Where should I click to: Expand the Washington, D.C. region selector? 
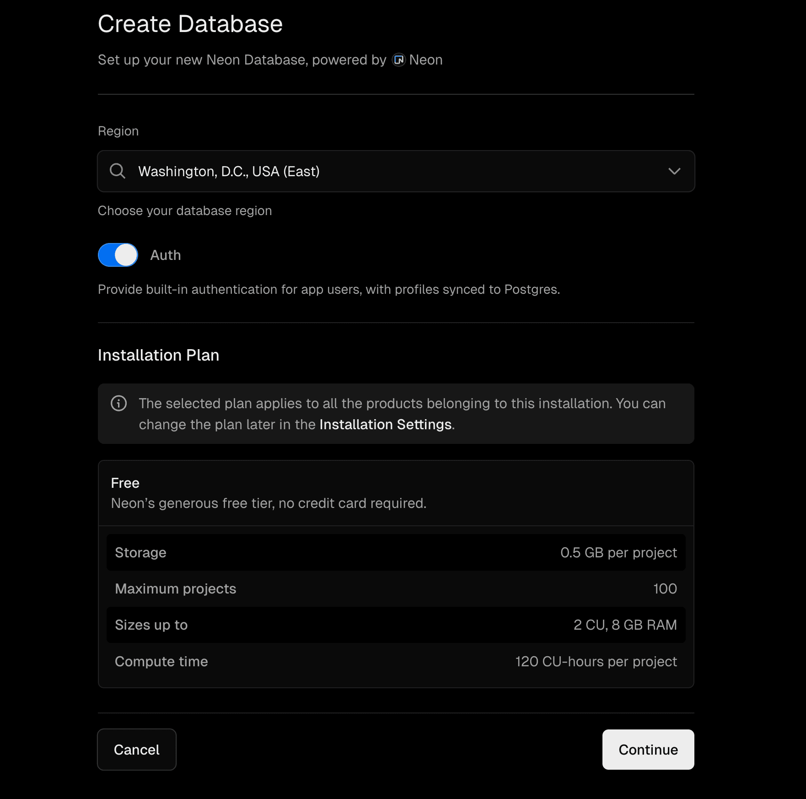[x=674, y=172]
